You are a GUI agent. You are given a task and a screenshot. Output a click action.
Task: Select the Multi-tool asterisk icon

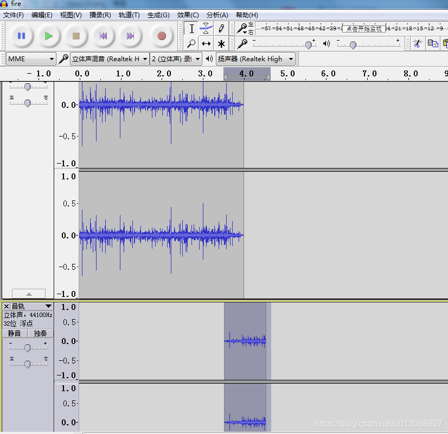221,43
